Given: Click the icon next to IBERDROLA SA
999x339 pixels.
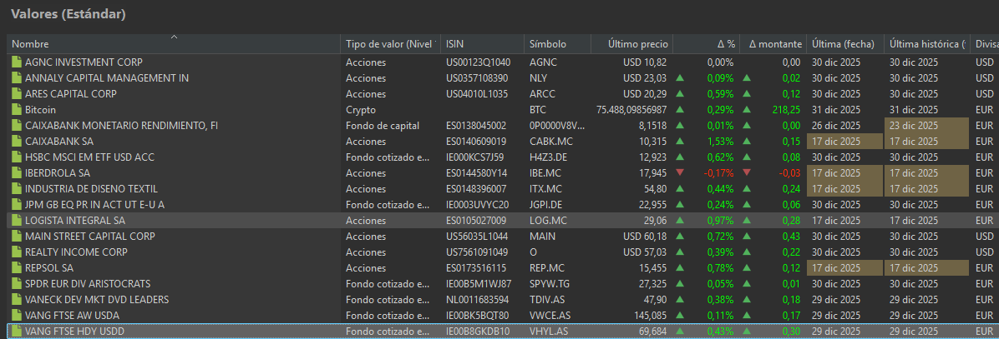Looking at the screenshot, I should click(x=16, y=173).
